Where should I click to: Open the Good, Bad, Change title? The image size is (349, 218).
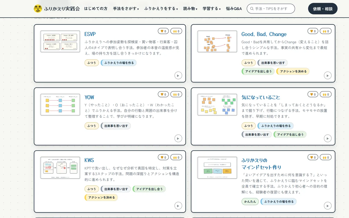click(264, 34)
